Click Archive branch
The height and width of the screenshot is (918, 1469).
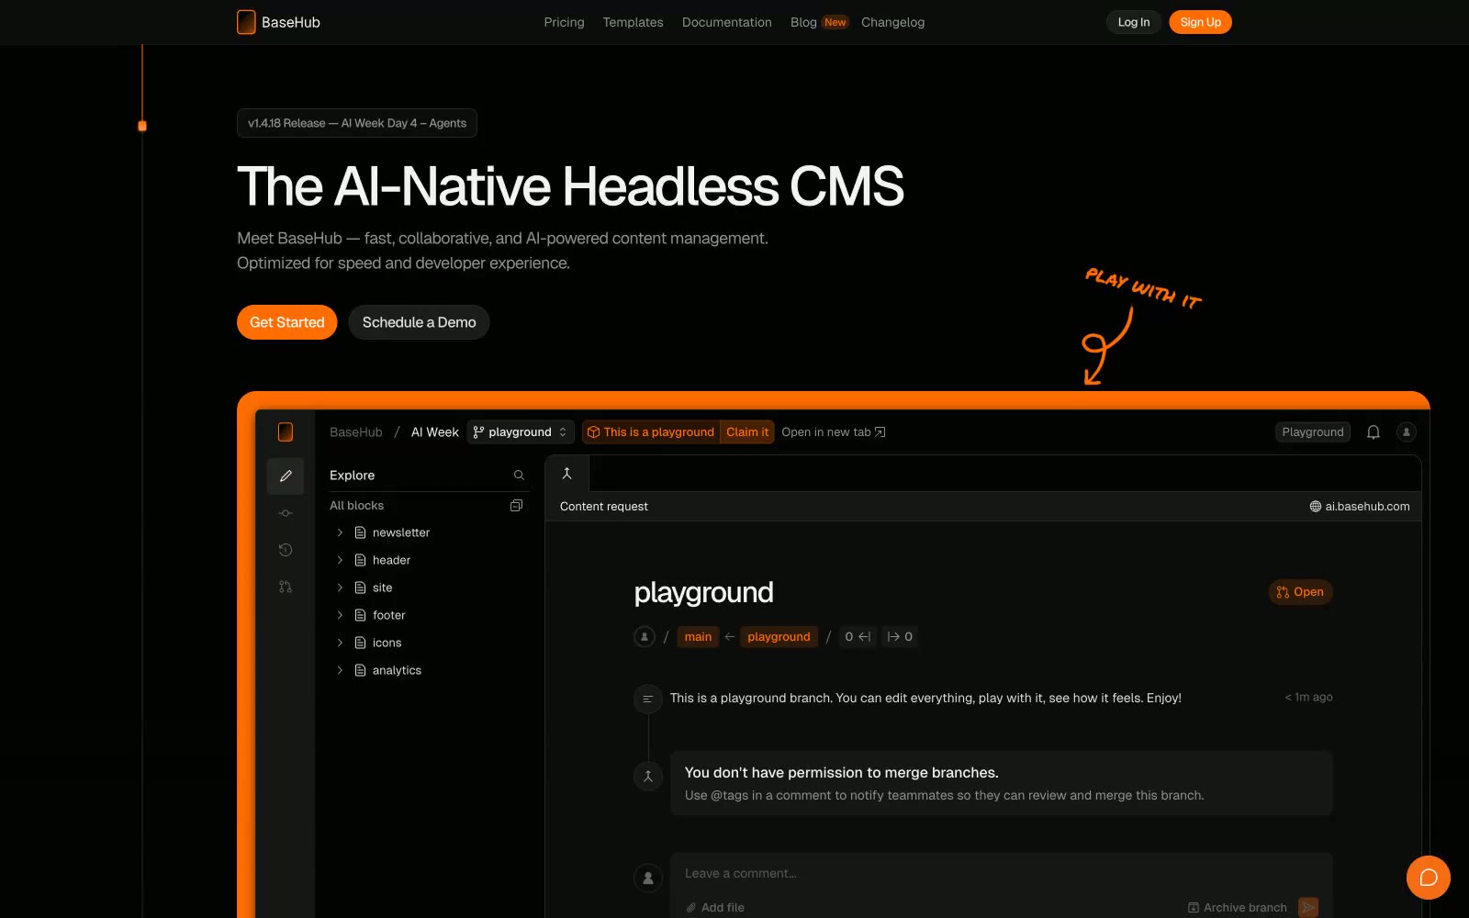pyautogui.click(x=1238, y=908)
